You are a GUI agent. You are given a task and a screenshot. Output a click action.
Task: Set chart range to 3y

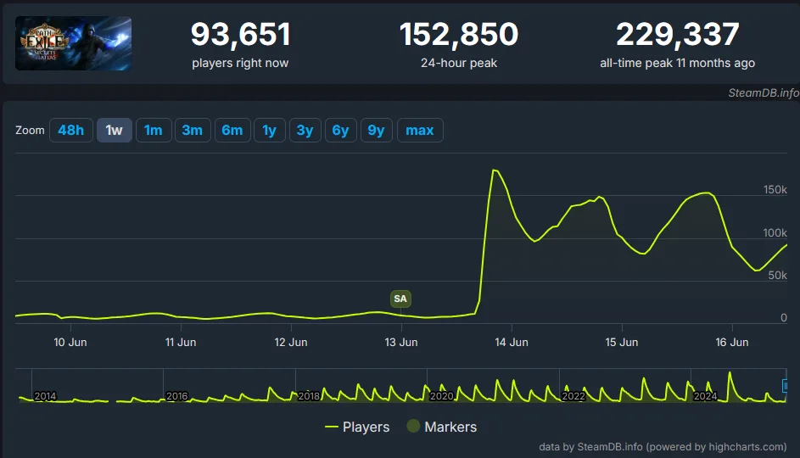pos(305,130)
